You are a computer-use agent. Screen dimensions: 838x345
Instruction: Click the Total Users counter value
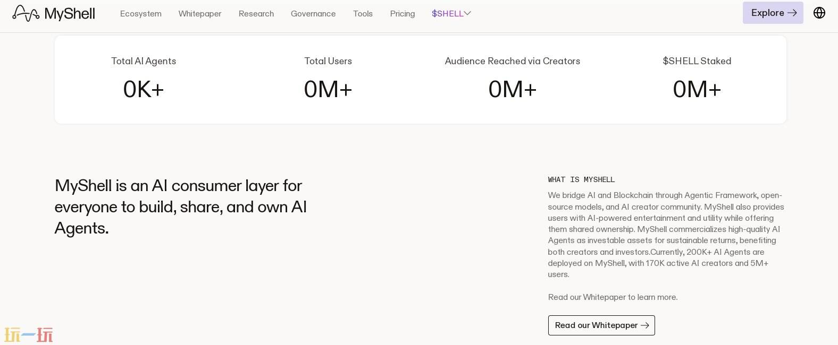328,89
